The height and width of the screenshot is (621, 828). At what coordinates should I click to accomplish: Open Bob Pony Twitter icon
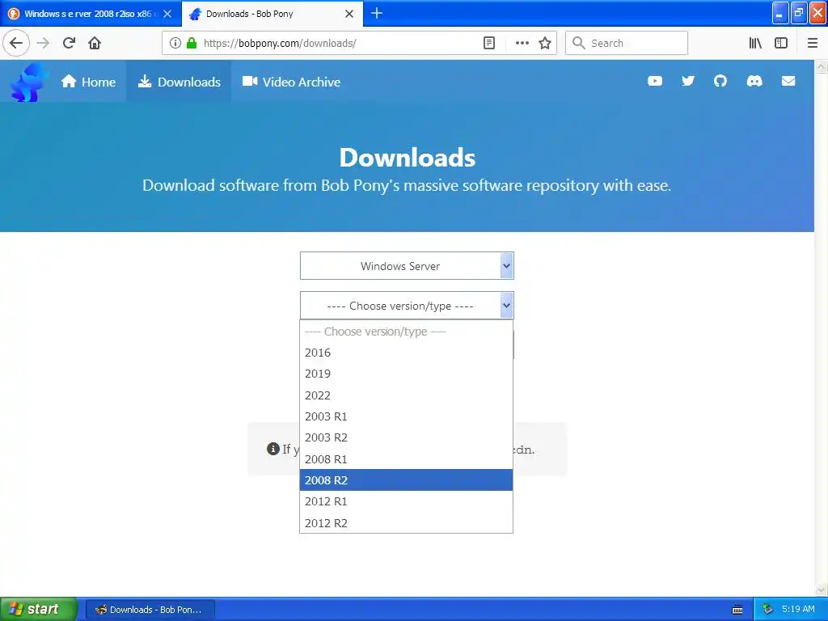(x=687, y=81)
